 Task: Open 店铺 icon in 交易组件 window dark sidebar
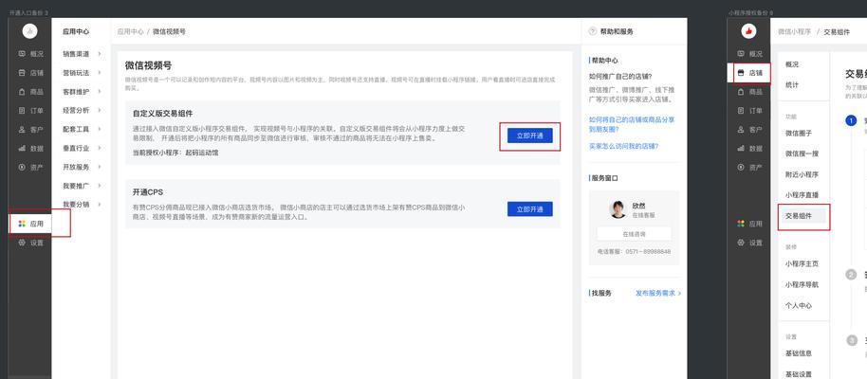[742, 72]
